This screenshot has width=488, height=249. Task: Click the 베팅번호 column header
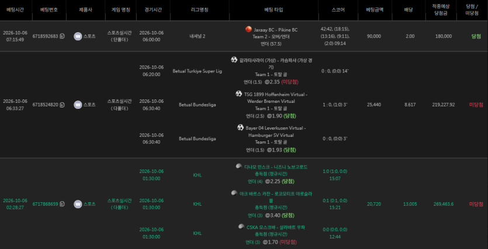click(x=49, y=9)
